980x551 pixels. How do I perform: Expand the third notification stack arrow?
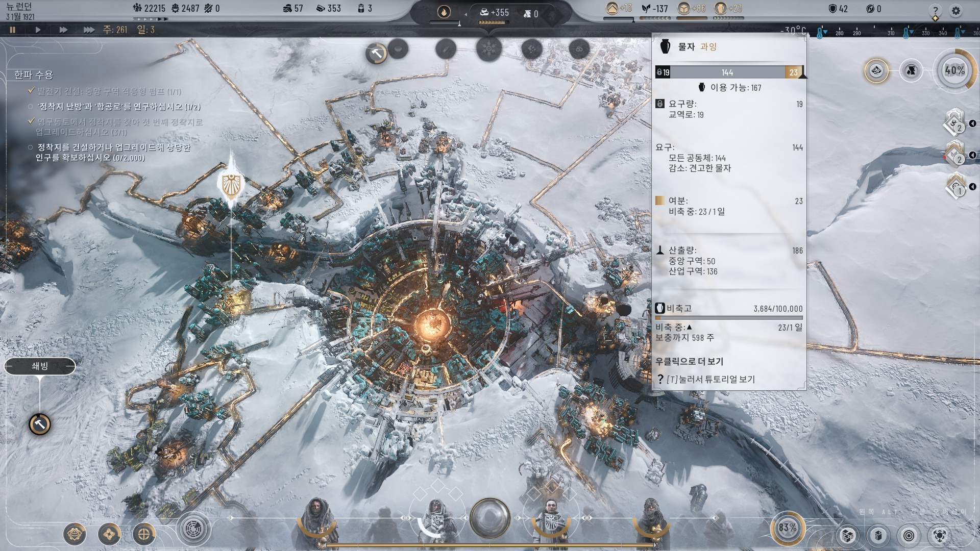(x=972, y=187)
